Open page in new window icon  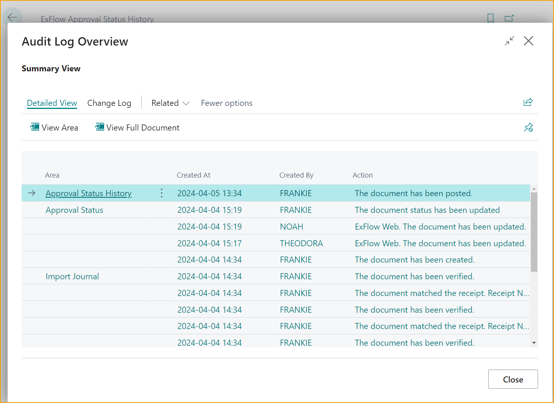click(x=509, y=18)
